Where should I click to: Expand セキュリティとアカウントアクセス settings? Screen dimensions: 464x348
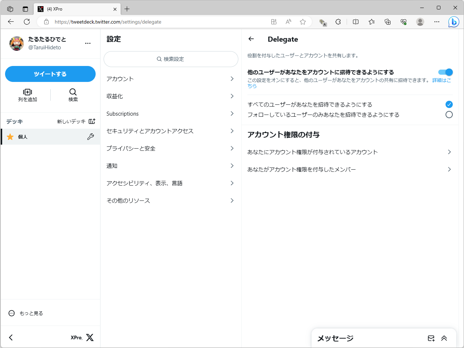170,131
